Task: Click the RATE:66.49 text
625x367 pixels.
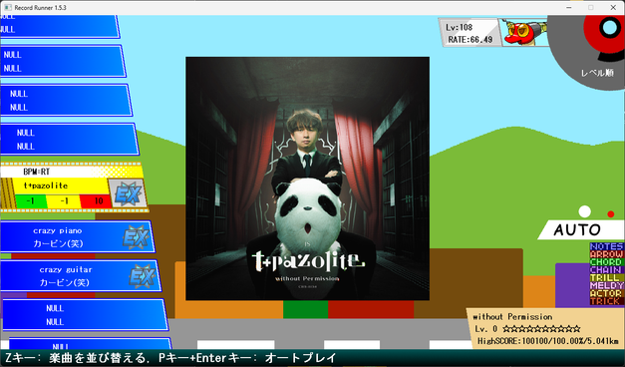Action: 470,40
